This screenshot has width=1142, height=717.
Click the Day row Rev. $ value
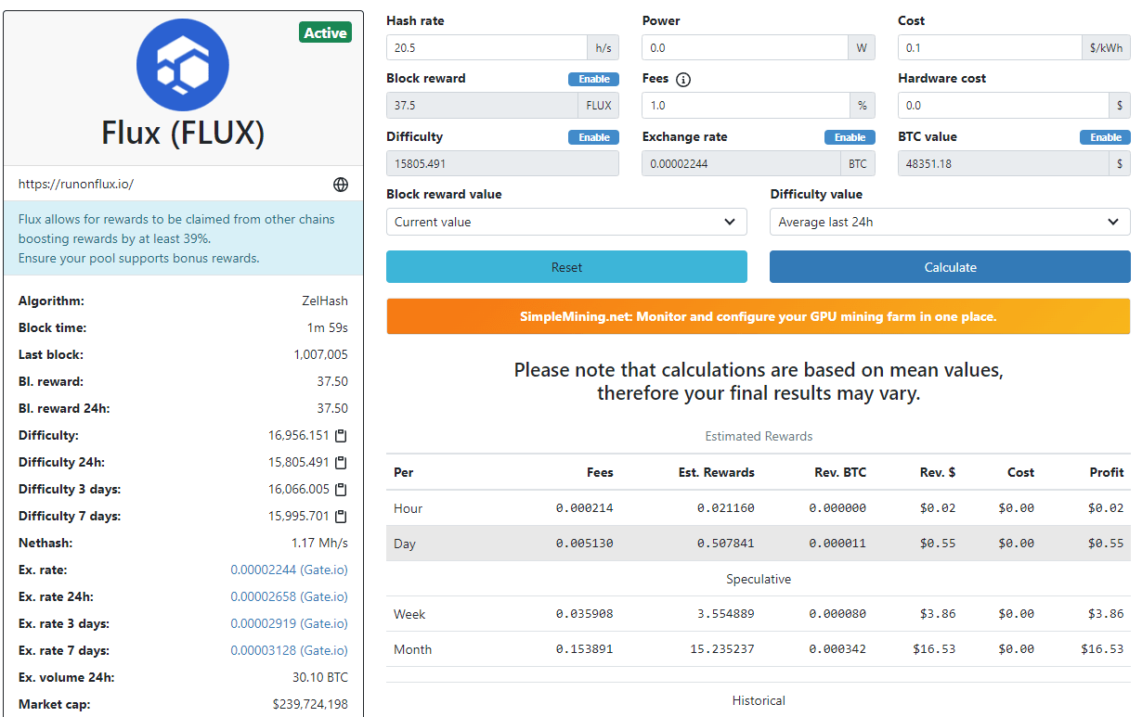click(x=938, y=544)
